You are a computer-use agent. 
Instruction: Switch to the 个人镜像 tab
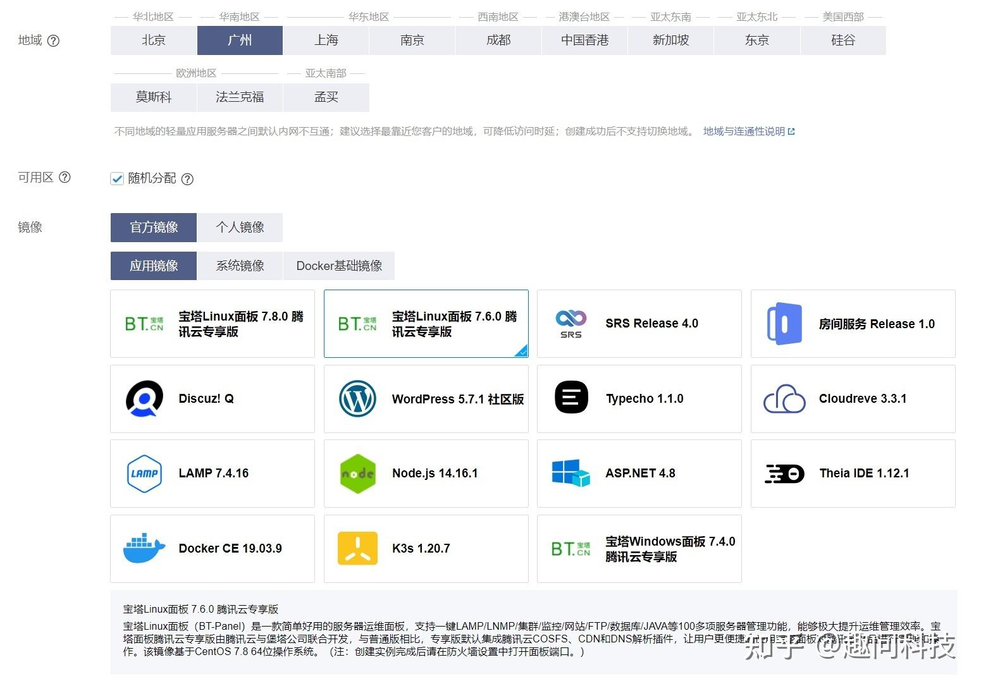240,228
